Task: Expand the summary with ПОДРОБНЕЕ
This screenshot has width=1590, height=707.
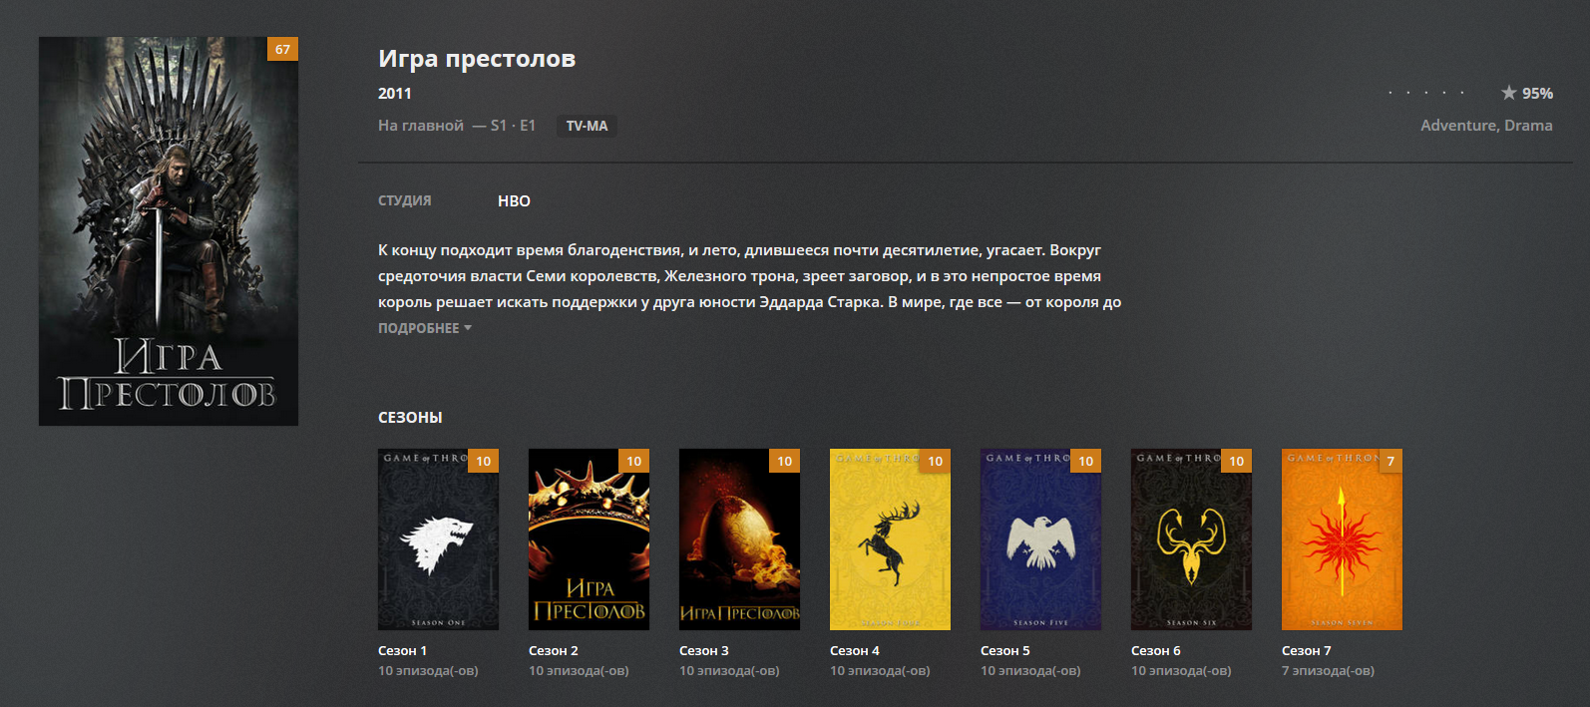Action: [x=425, y=328]
